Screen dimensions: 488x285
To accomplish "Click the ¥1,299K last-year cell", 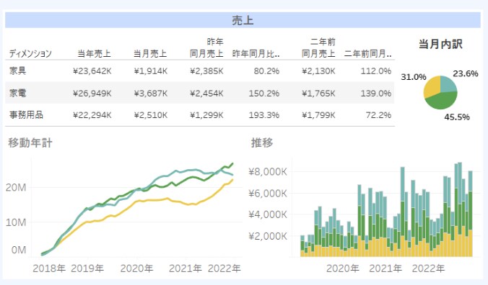I will (206, 115).
